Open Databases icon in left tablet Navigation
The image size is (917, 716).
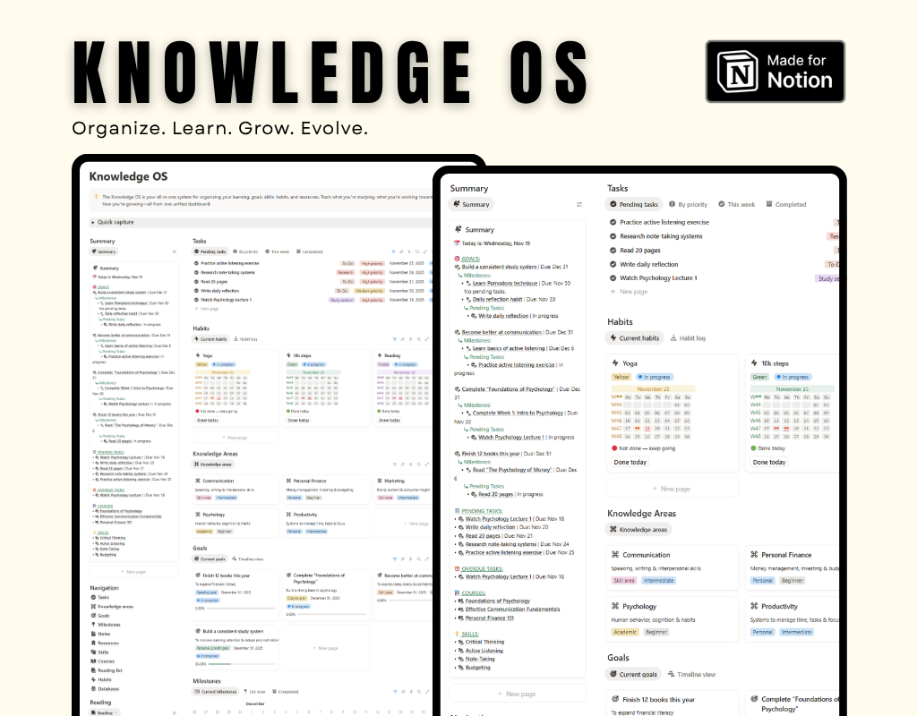tap(93, 689)
